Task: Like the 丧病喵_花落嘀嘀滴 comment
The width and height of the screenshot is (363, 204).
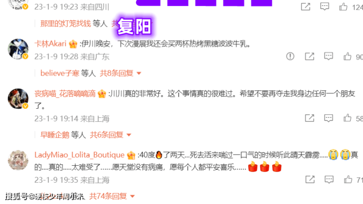Action: (x=347, y=118)
